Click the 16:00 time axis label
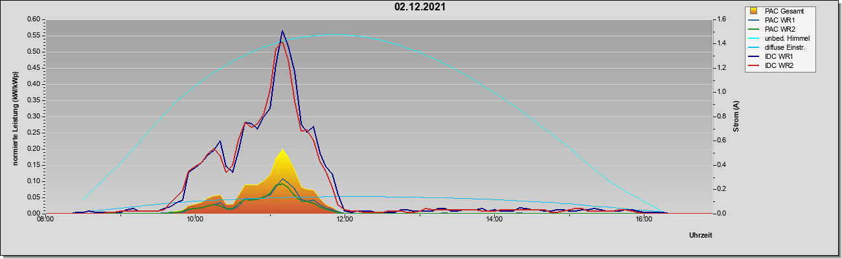This screenshot has width=842, height=259. [x=644, y=220]
